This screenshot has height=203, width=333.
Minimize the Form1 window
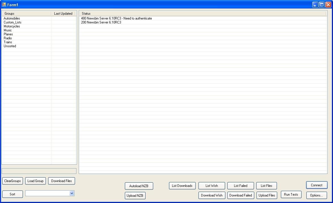pyautogui.click(x=315, y=5)
